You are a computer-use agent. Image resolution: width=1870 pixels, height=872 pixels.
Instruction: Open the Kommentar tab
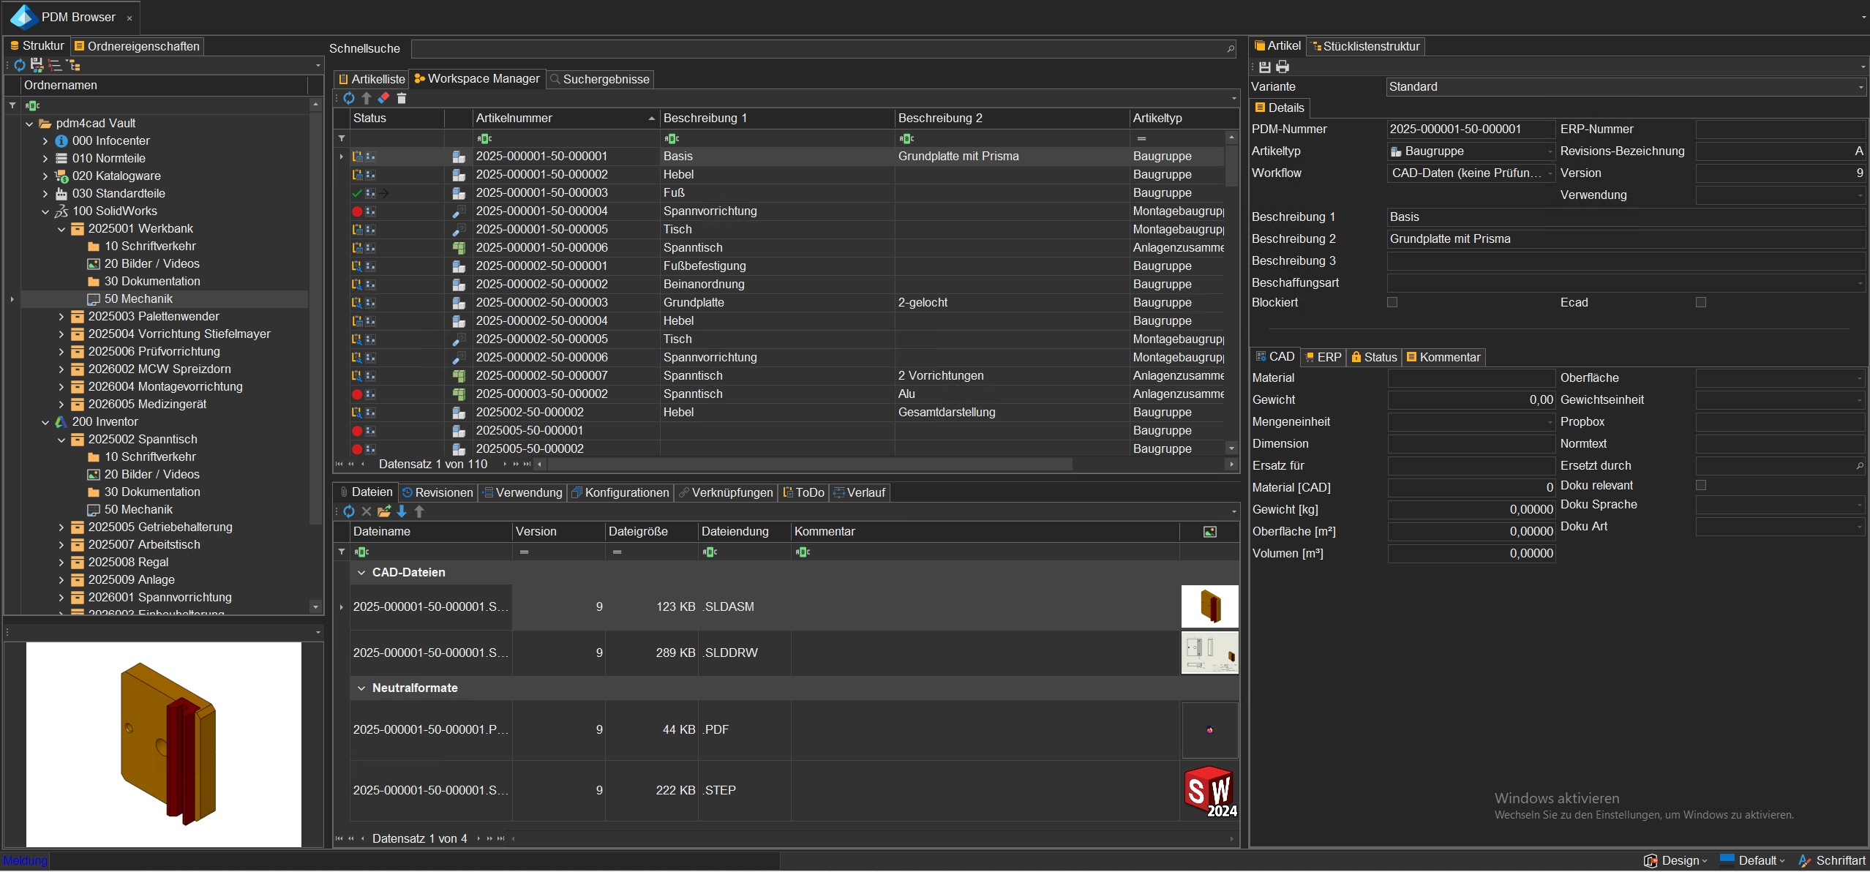pos(1443,357)
